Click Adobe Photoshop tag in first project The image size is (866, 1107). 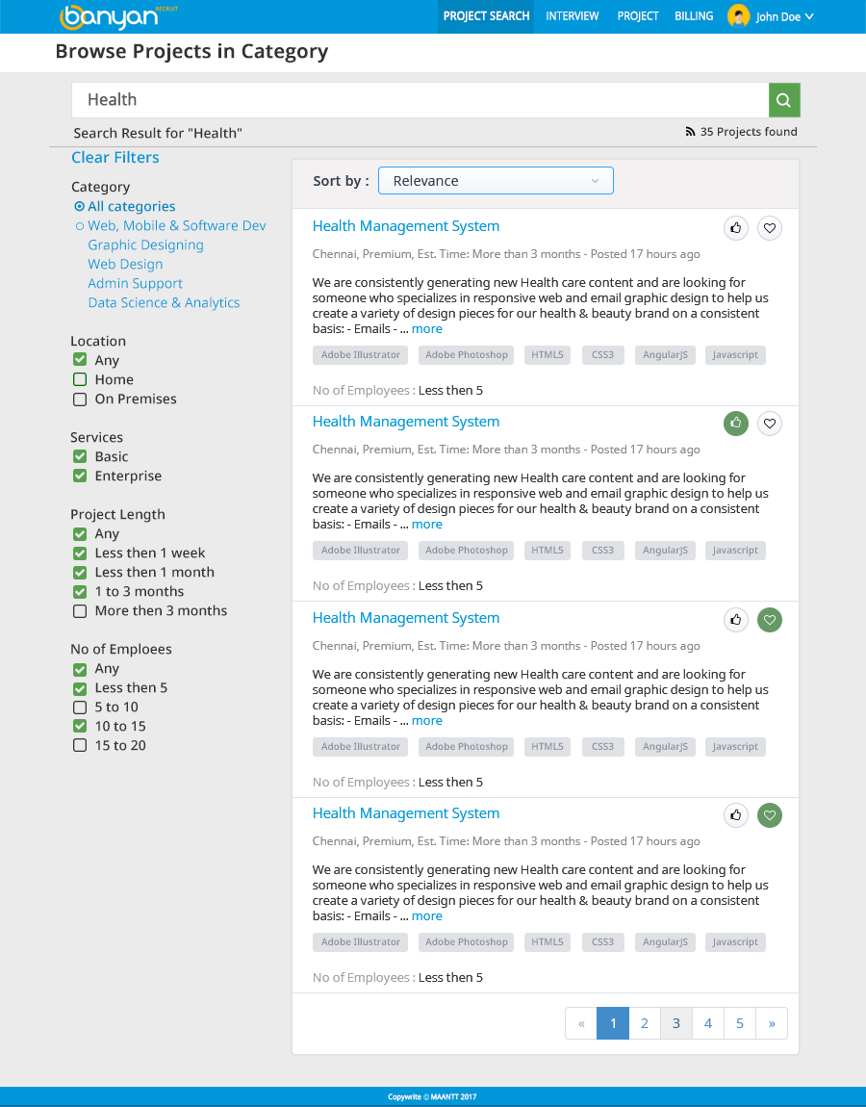(467, 355)
